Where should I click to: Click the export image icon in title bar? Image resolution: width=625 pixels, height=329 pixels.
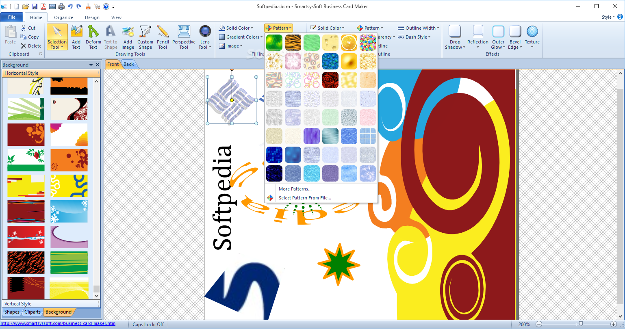[x=52, y=6]
